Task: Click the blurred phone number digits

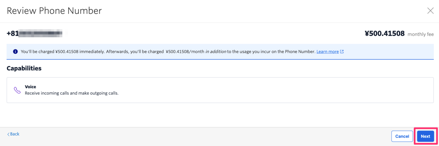Action: point(40,33)
